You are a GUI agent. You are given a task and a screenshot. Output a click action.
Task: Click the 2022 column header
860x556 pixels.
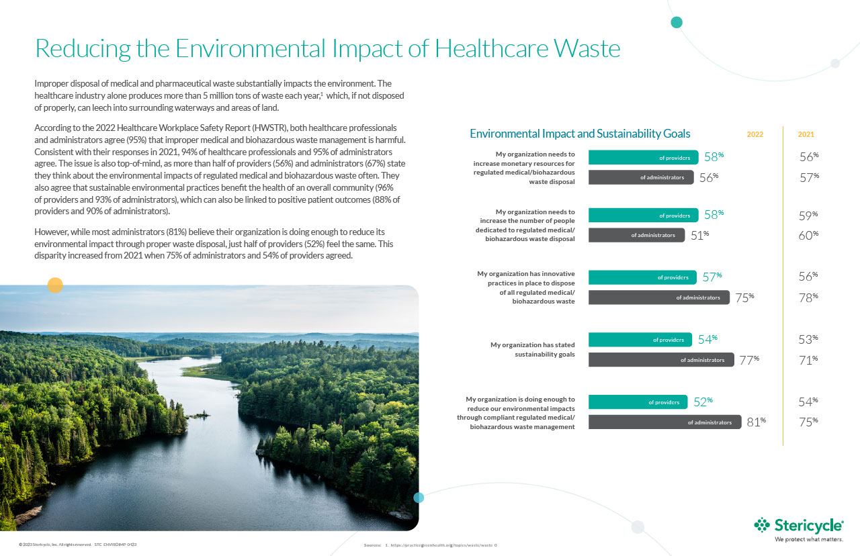[755, 134]
